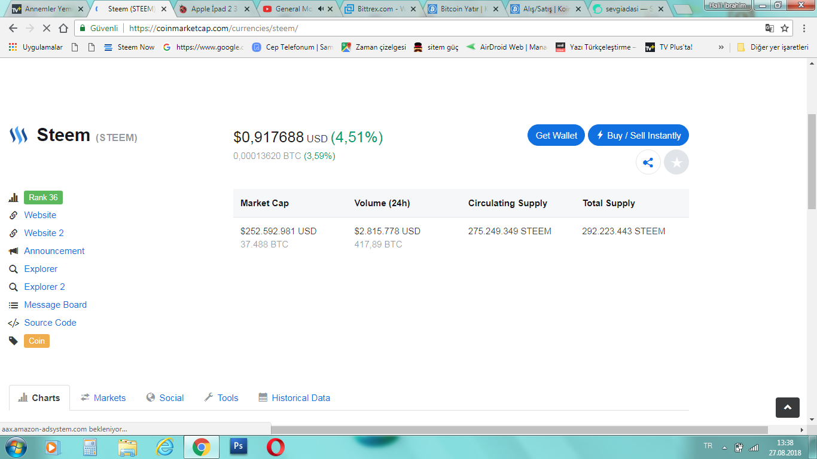The width and height of the screenshot is (817, 459).
Task: Open the AirDroid Web bookmark
Action: pyautogui.click(x=507, y=47)
